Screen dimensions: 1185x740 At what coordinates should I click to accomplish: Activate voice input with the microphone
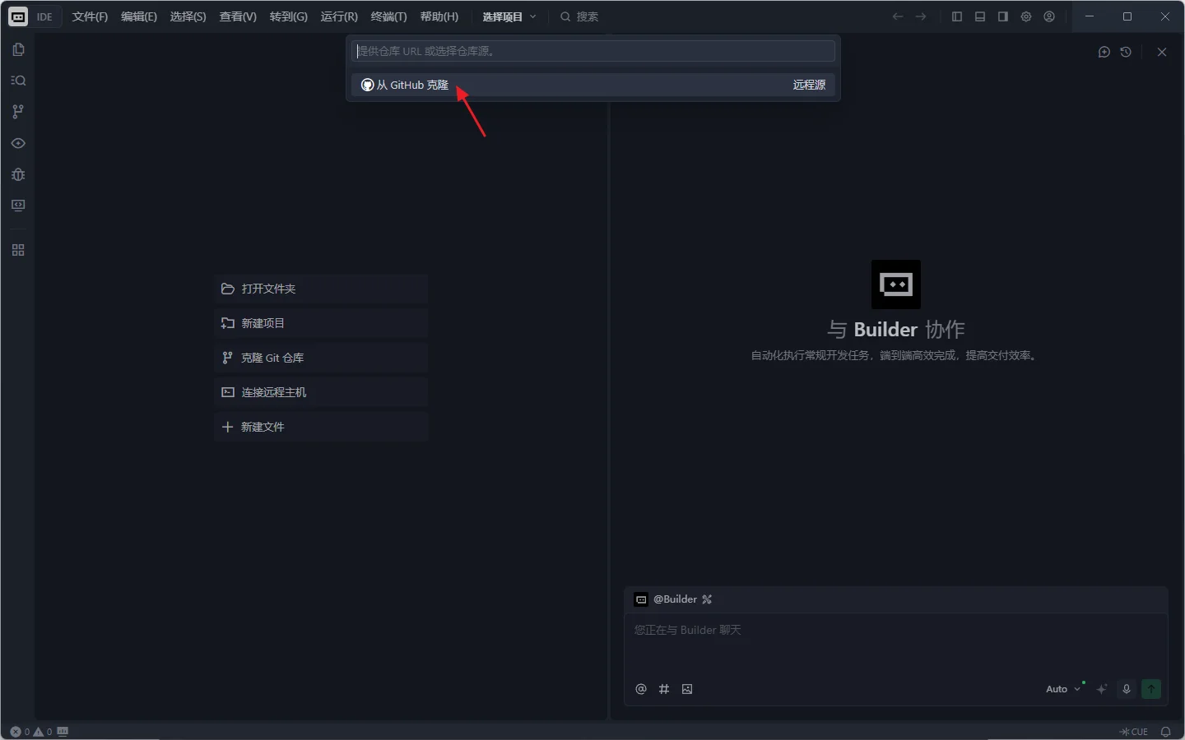click(1126, 689)
